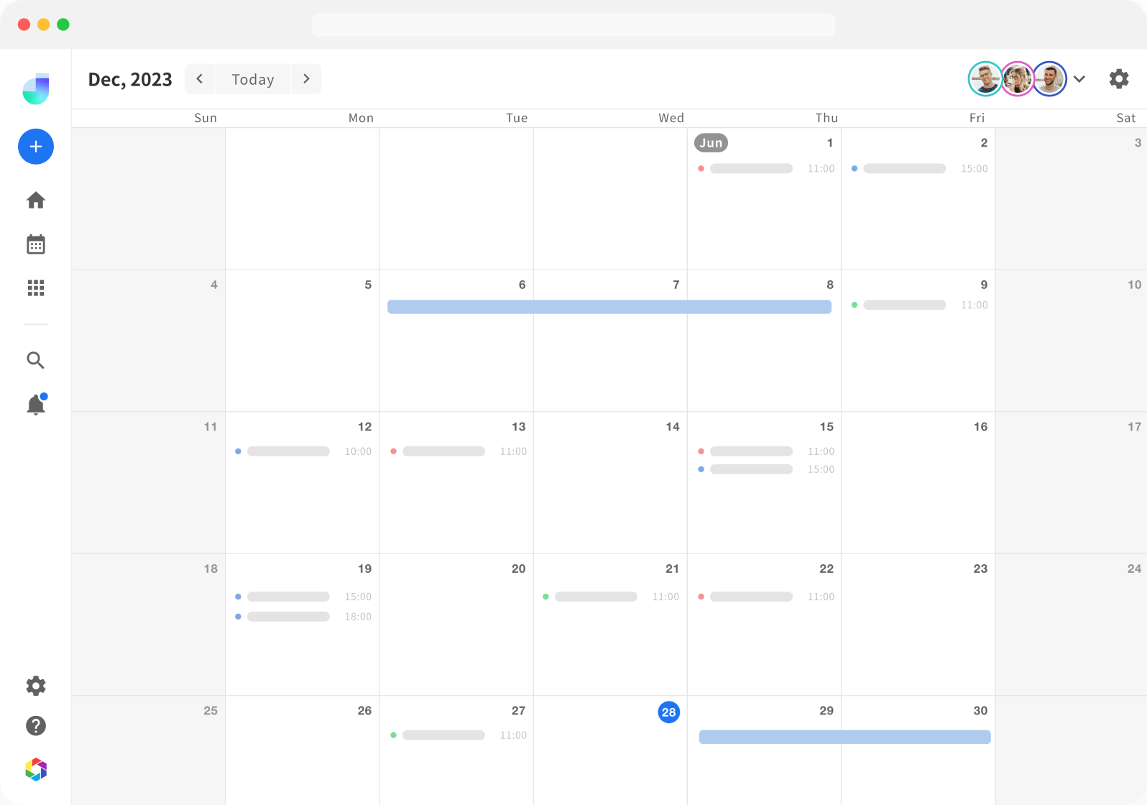Open the apps grid icon
Screen dimensions: 1147x805
pyautogui.click(x=36, y=288)
